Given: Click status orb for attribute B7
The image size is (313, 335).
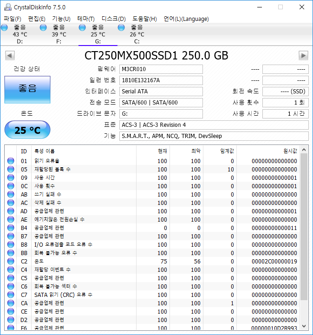Looking at the screenshot, I should [x=11, y=236].
